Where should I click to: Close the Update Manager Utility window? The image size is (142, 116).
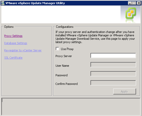(139, 3)
